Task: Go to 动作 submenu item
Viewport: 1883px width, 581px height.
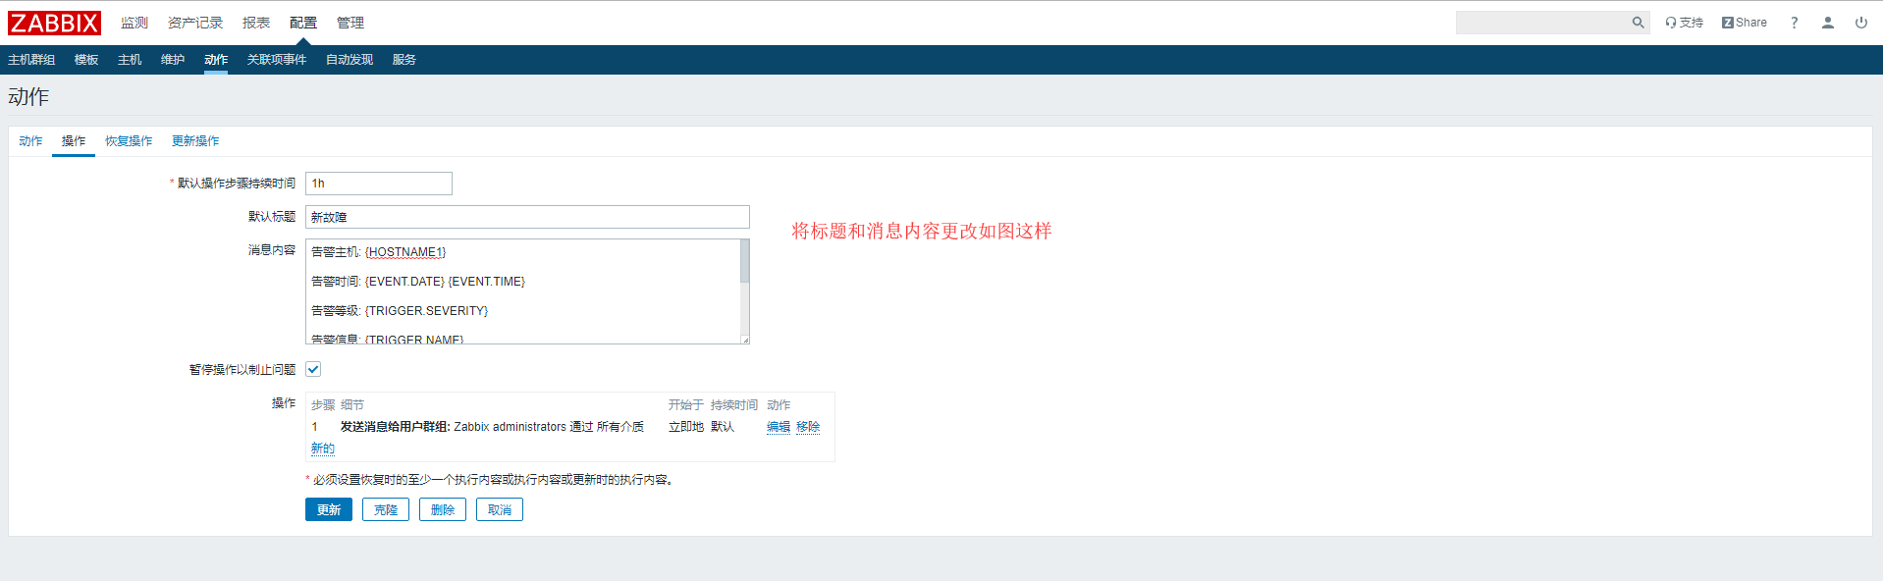Action: [216, 60]
